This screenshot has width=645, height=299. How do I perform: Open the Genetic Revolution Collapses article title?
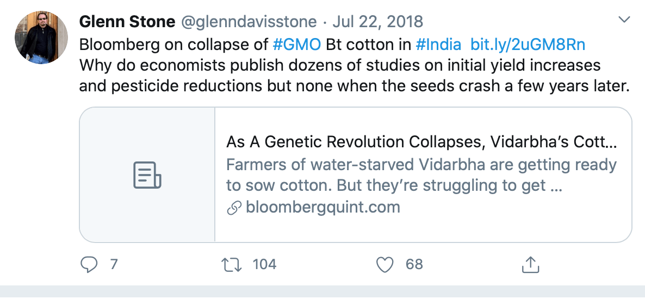pos(421,142)
